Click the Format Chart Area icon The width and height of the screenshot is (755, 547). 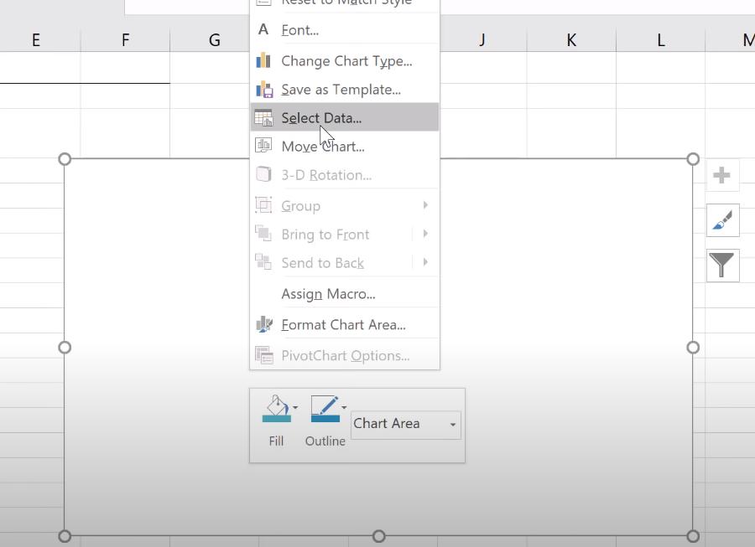click(x=263, y=325)
